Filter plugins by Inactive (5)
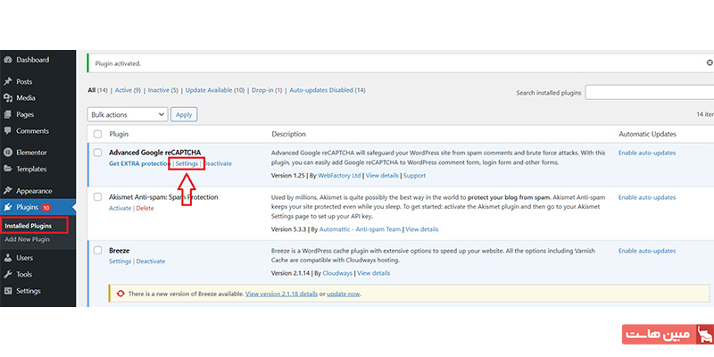The image size is (714, 357). (x=163, y=90)
